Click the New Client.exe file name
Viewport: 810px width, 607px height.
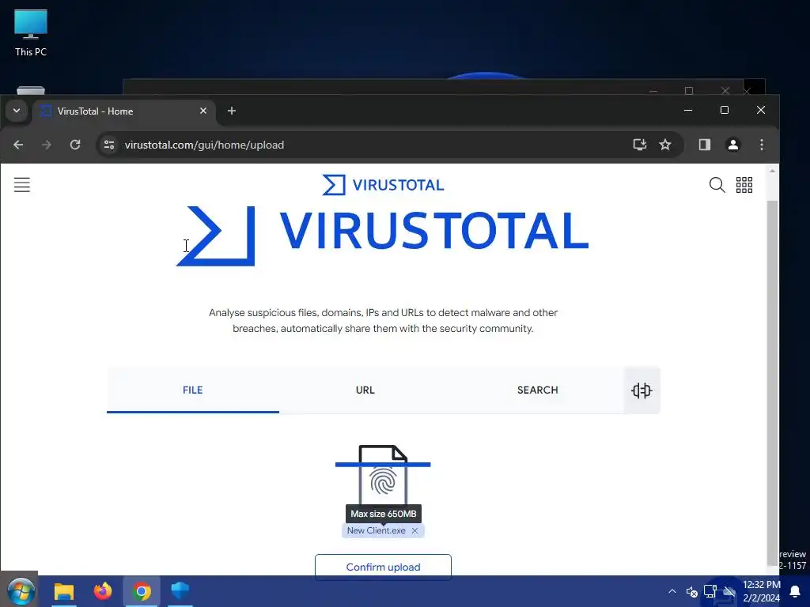click(376, 530)
